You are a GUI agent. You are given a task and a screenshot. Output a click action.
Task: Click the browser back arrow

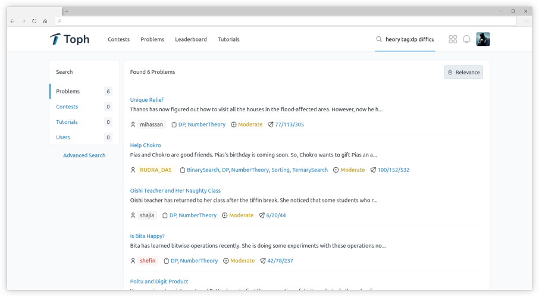coord(12,21)
